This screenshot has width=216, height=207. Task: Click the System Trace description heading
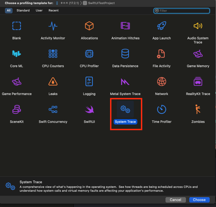pyautogui.click(x=31, y=182)
